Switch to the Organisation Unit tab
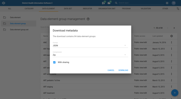The width and height of the screenshot is (181, 99). click(x=107, y=9)
